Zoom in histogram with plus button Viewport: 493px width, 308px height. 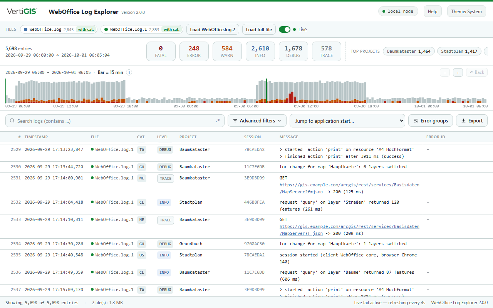(x=458, y=72)
